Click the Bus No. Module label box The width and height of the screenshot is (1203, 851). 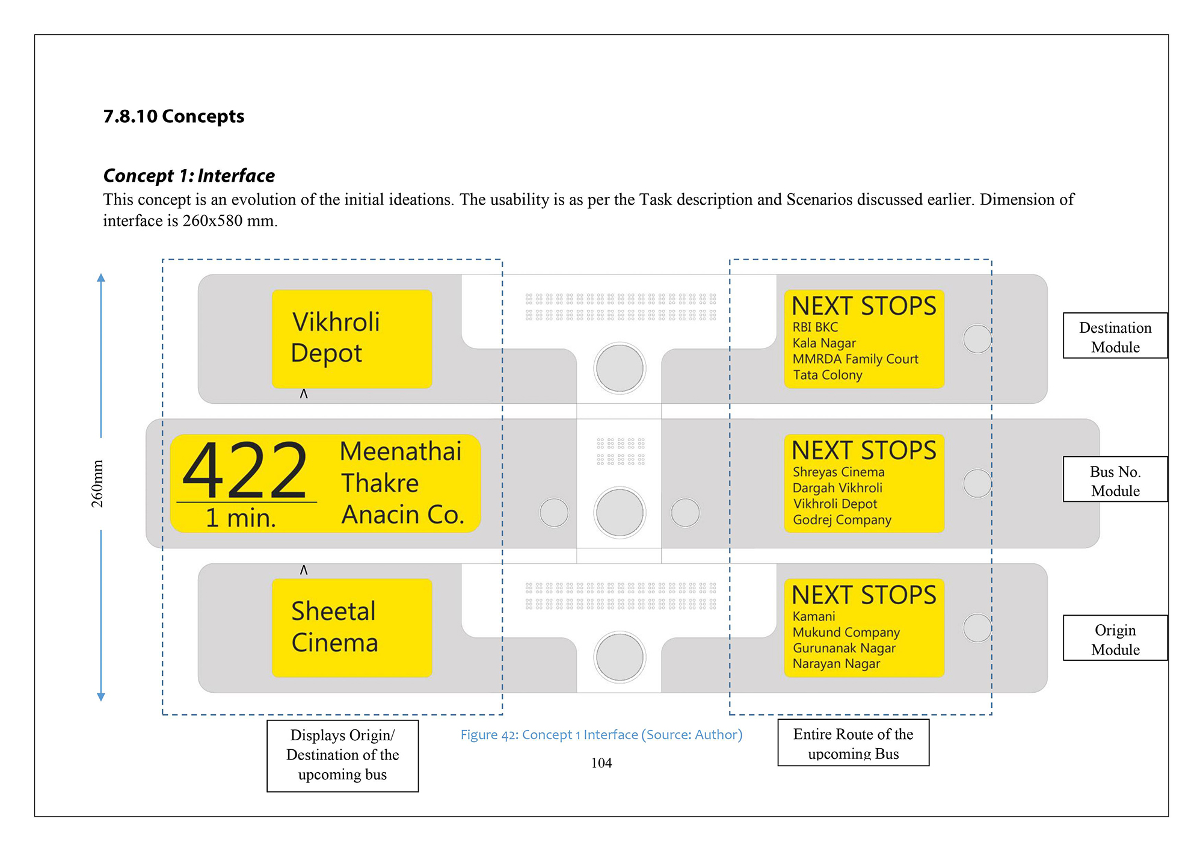coord(1115,480)
